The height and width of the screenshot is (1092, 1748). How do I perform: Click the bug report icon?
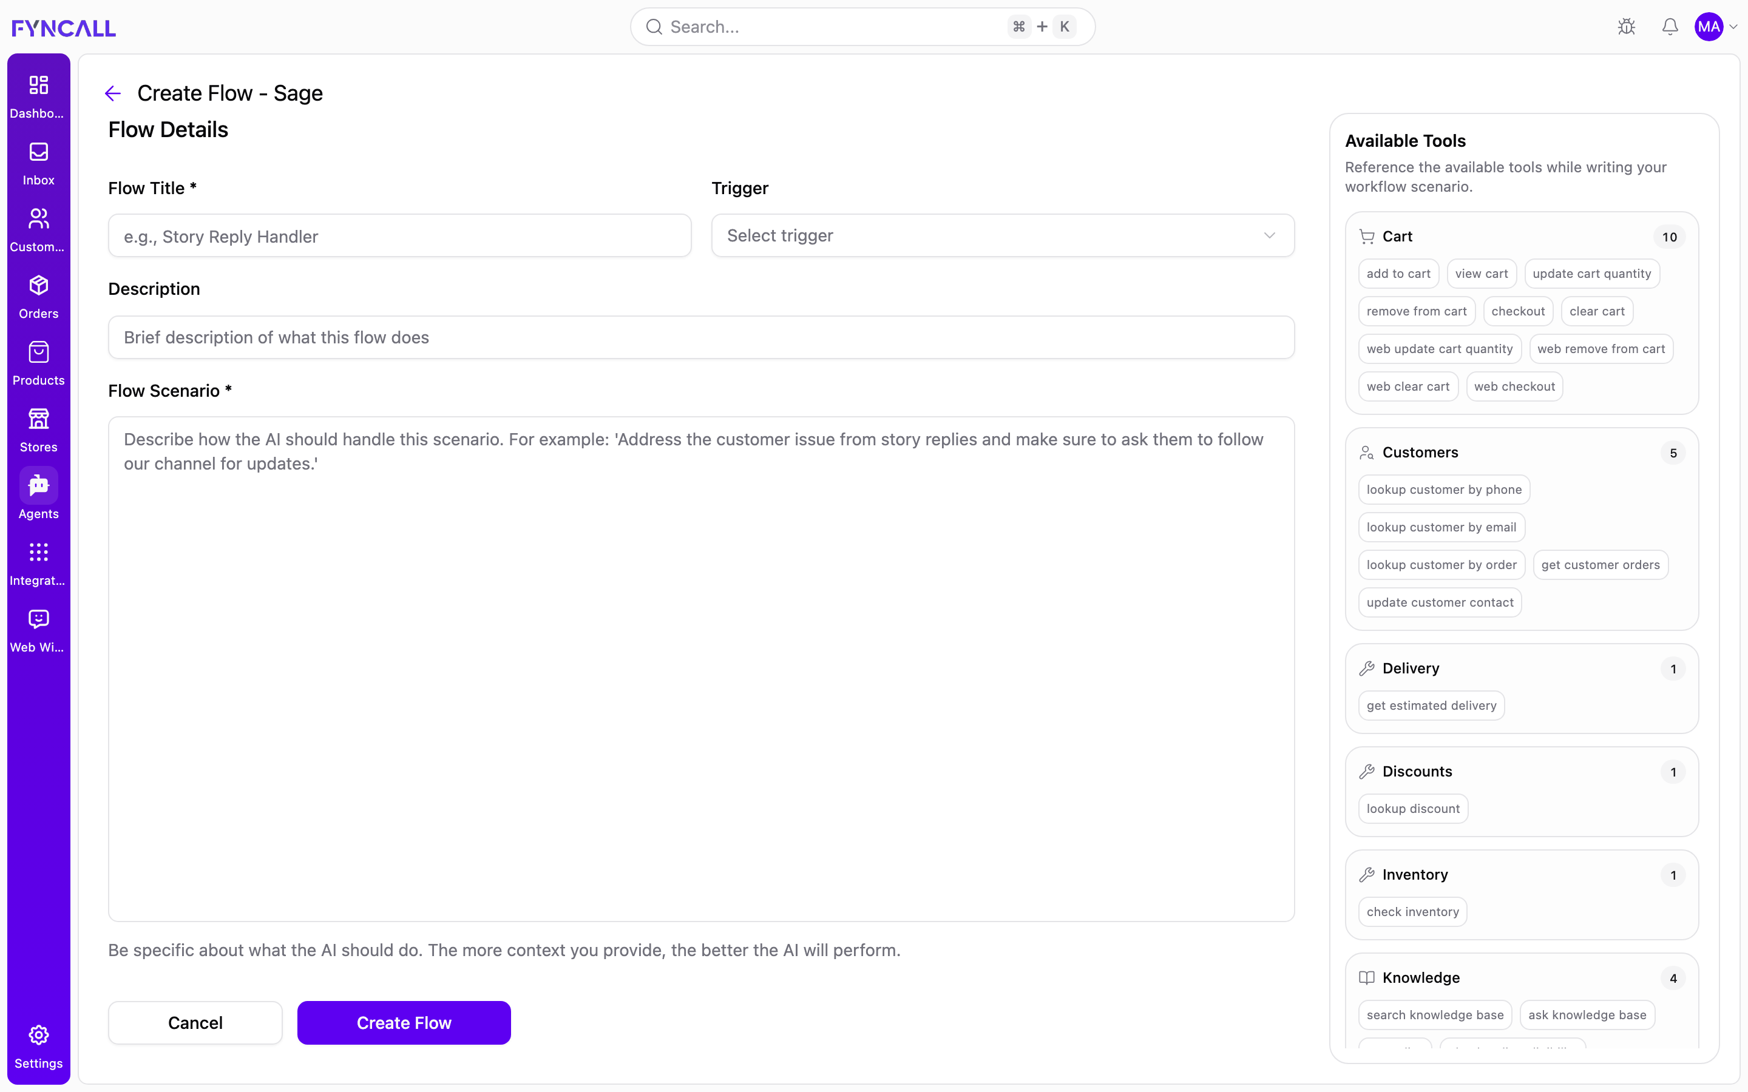point(1627,27)
